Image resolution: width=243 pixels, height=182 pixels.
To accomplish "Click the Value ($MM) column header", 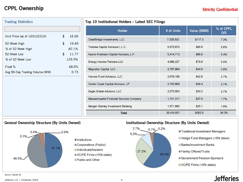I will click(x=198, y=30).
